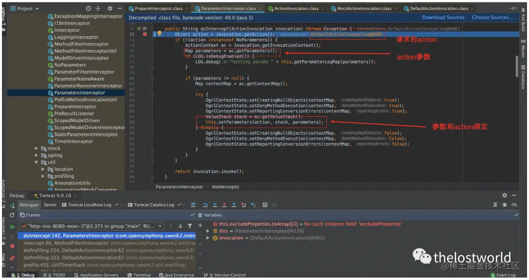Collapse the util package folder
The image size is (529, 280).
36,162
